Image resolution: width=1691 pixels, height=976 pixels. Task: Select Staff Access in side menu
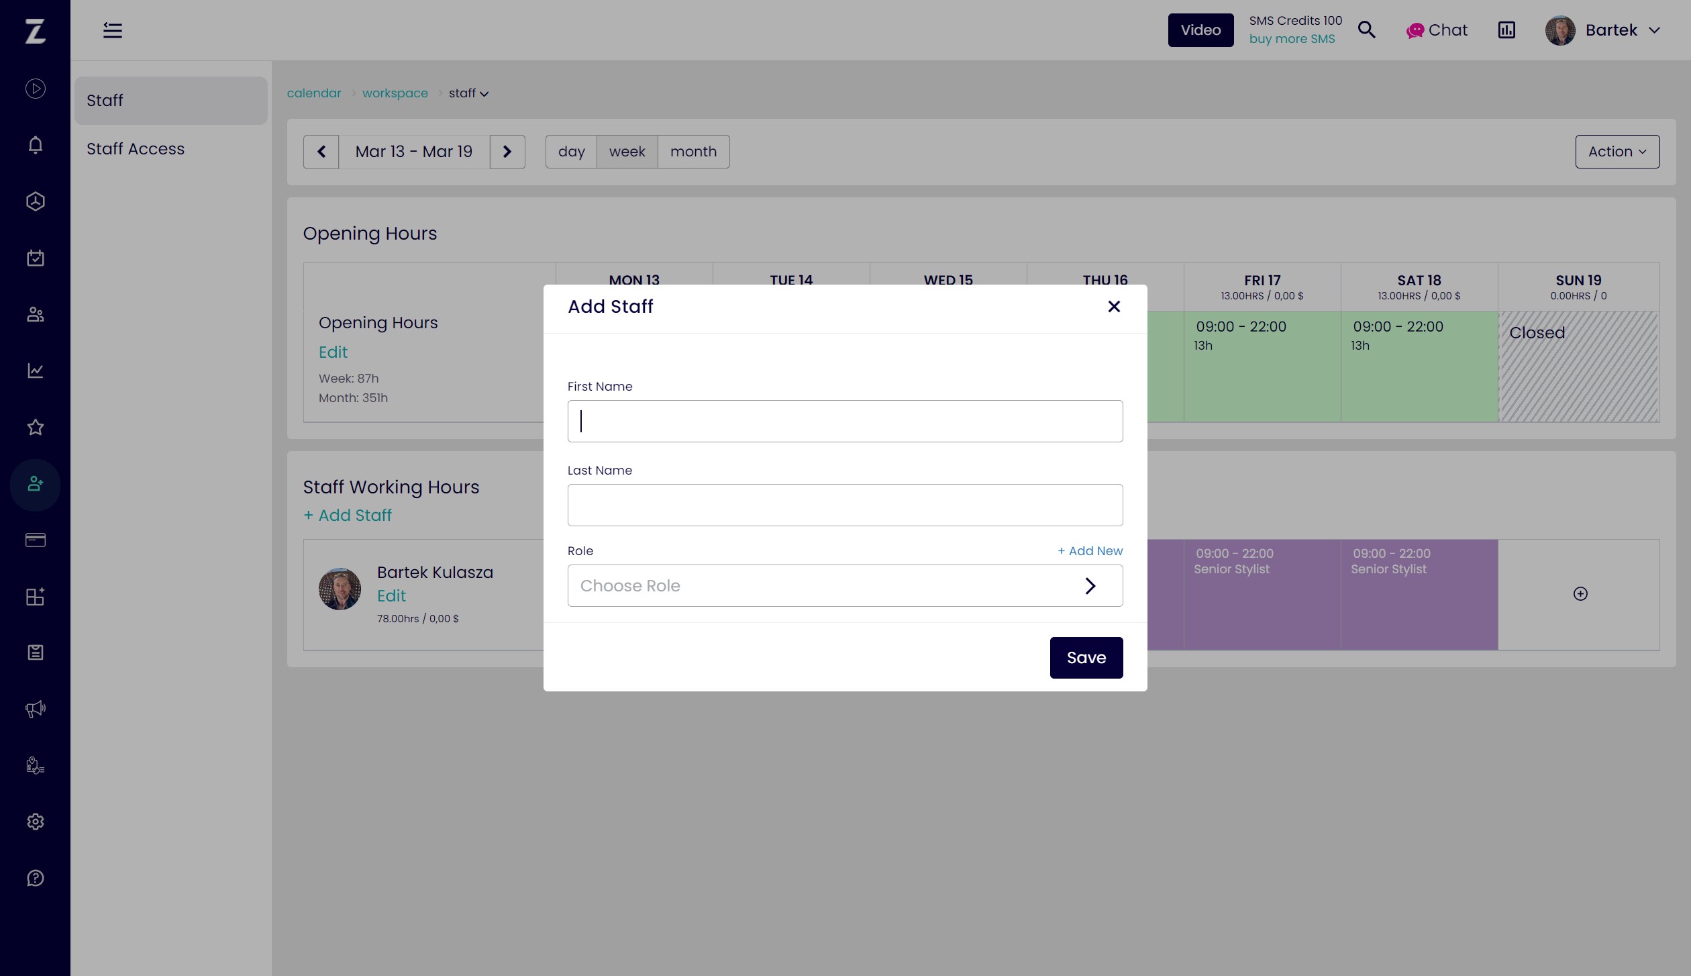click(x=136, y=149)
